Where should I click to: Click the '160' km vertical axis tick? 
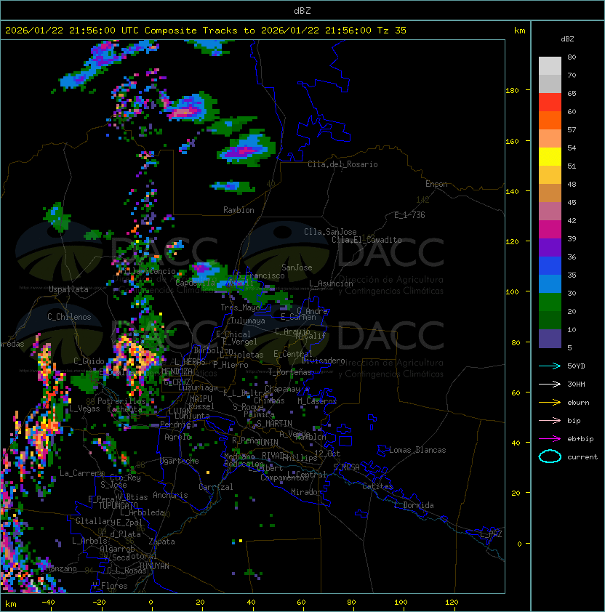coord(512,141)
